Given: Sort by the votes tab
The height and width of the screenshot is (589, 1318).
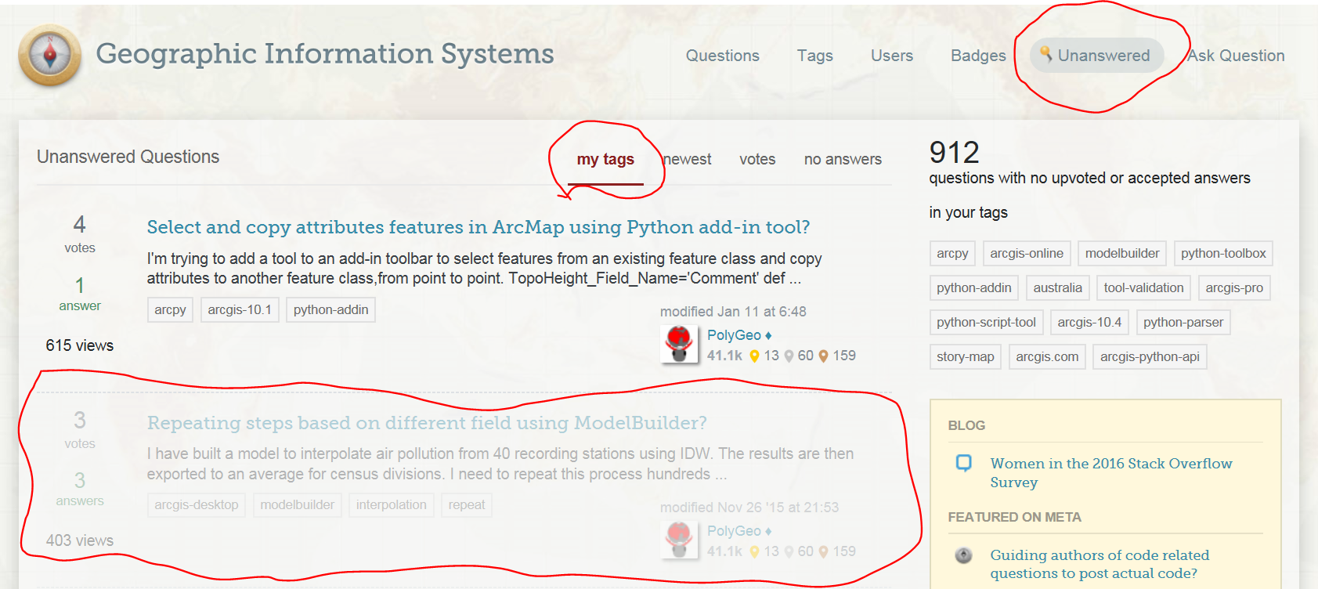Looking at the screenshot, I should (757, 160).
